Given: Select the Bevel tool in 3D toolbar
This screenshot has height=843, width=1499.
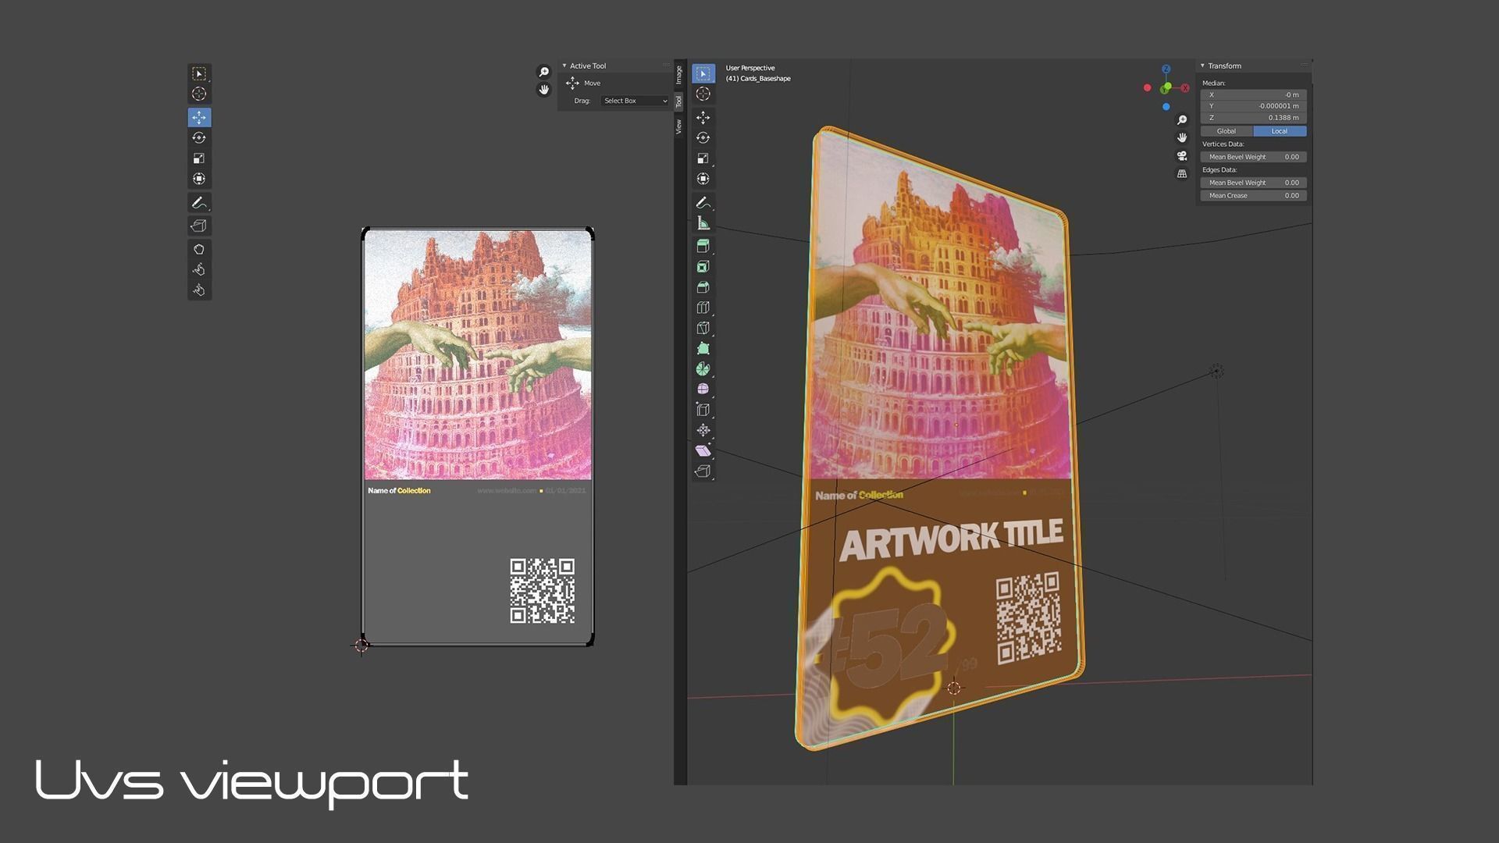Looking at the screenshot, I should pos(703,287).
